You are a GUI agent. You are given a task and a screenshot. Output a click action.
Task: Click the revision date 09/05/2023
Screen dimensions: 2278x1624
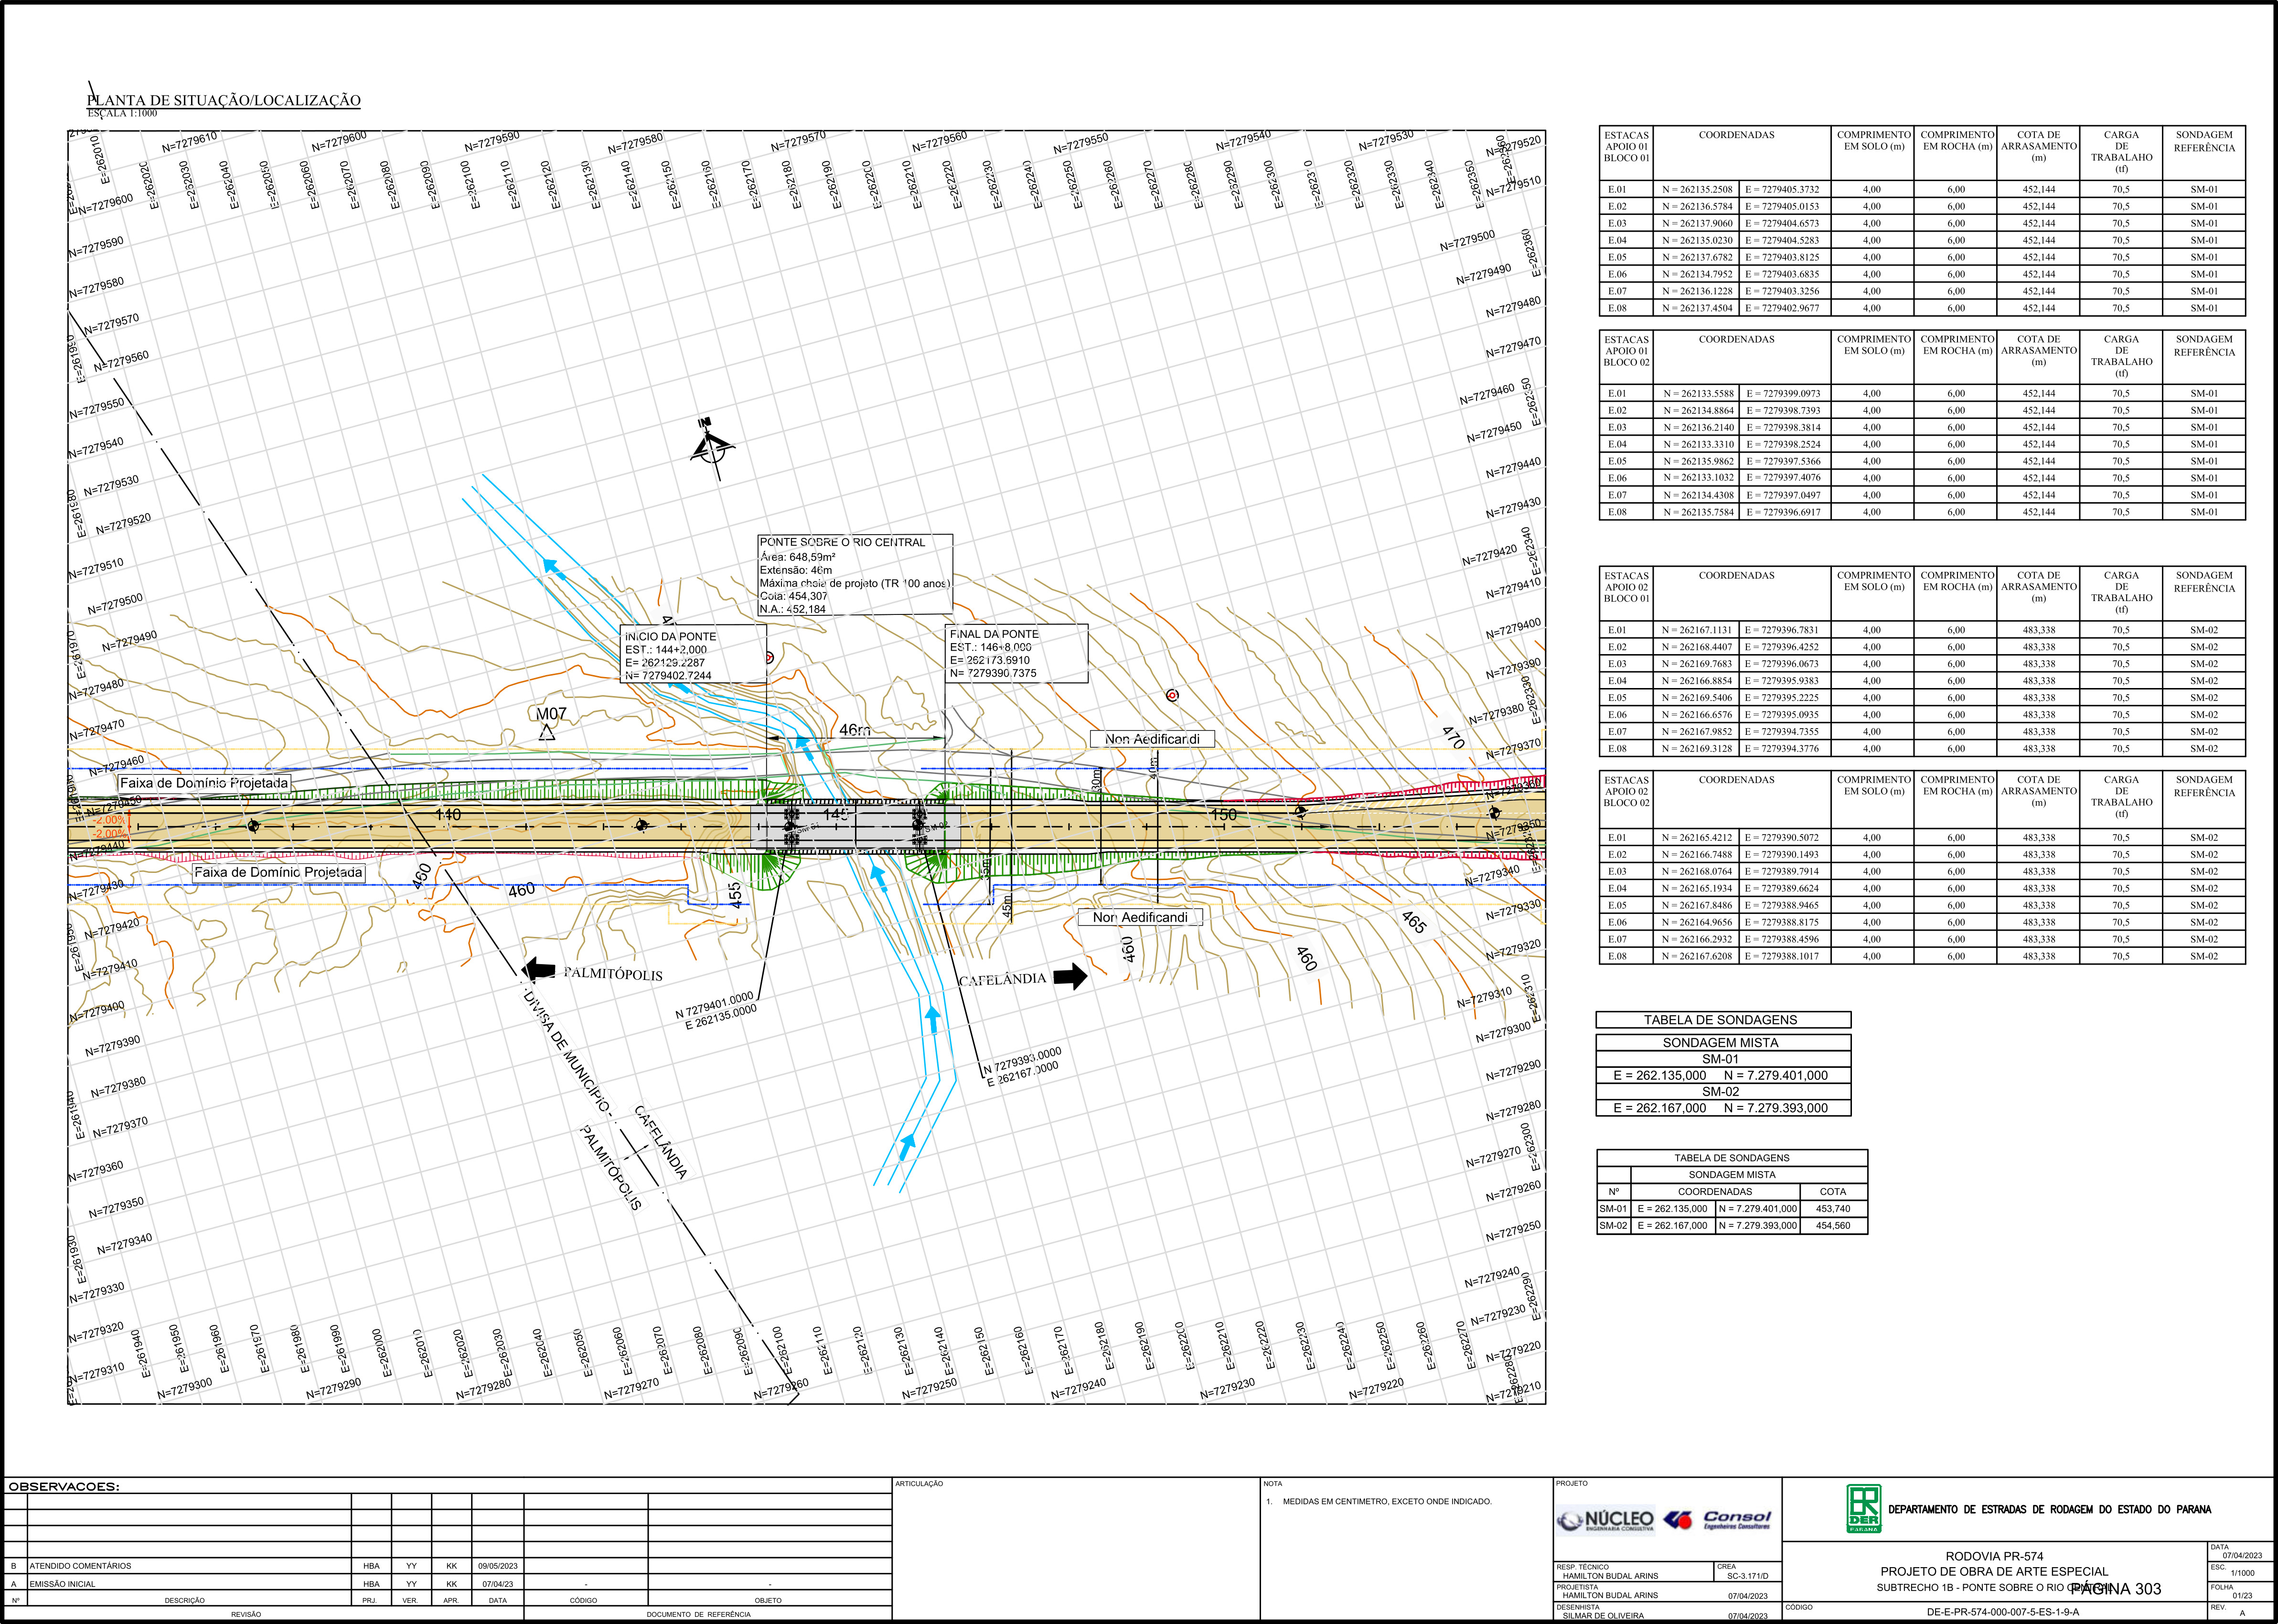(x=498, y=1566)
